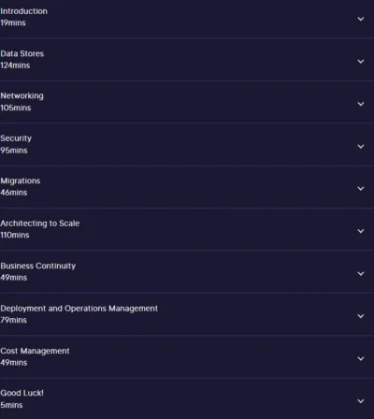Select the Business Continuity title

coord(38,266)
